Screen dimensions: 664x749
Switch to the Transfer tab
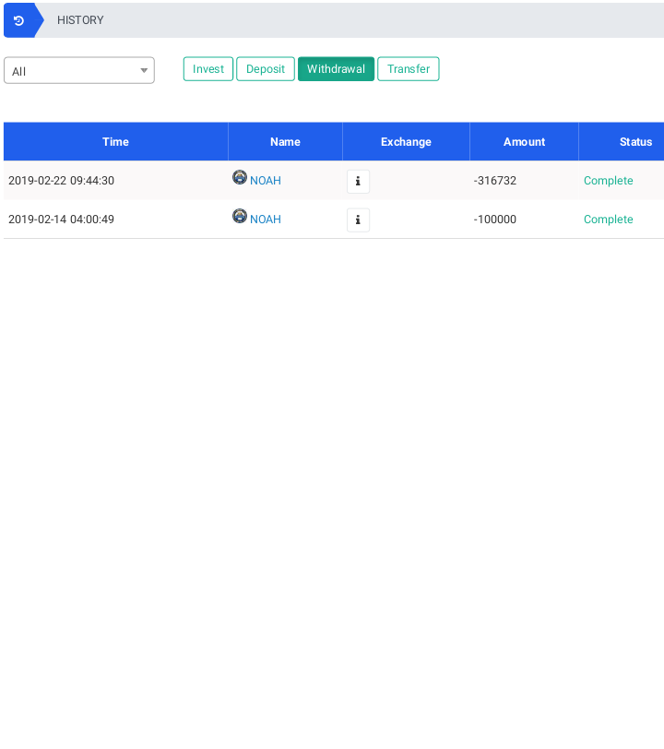[x=409, y=69]
